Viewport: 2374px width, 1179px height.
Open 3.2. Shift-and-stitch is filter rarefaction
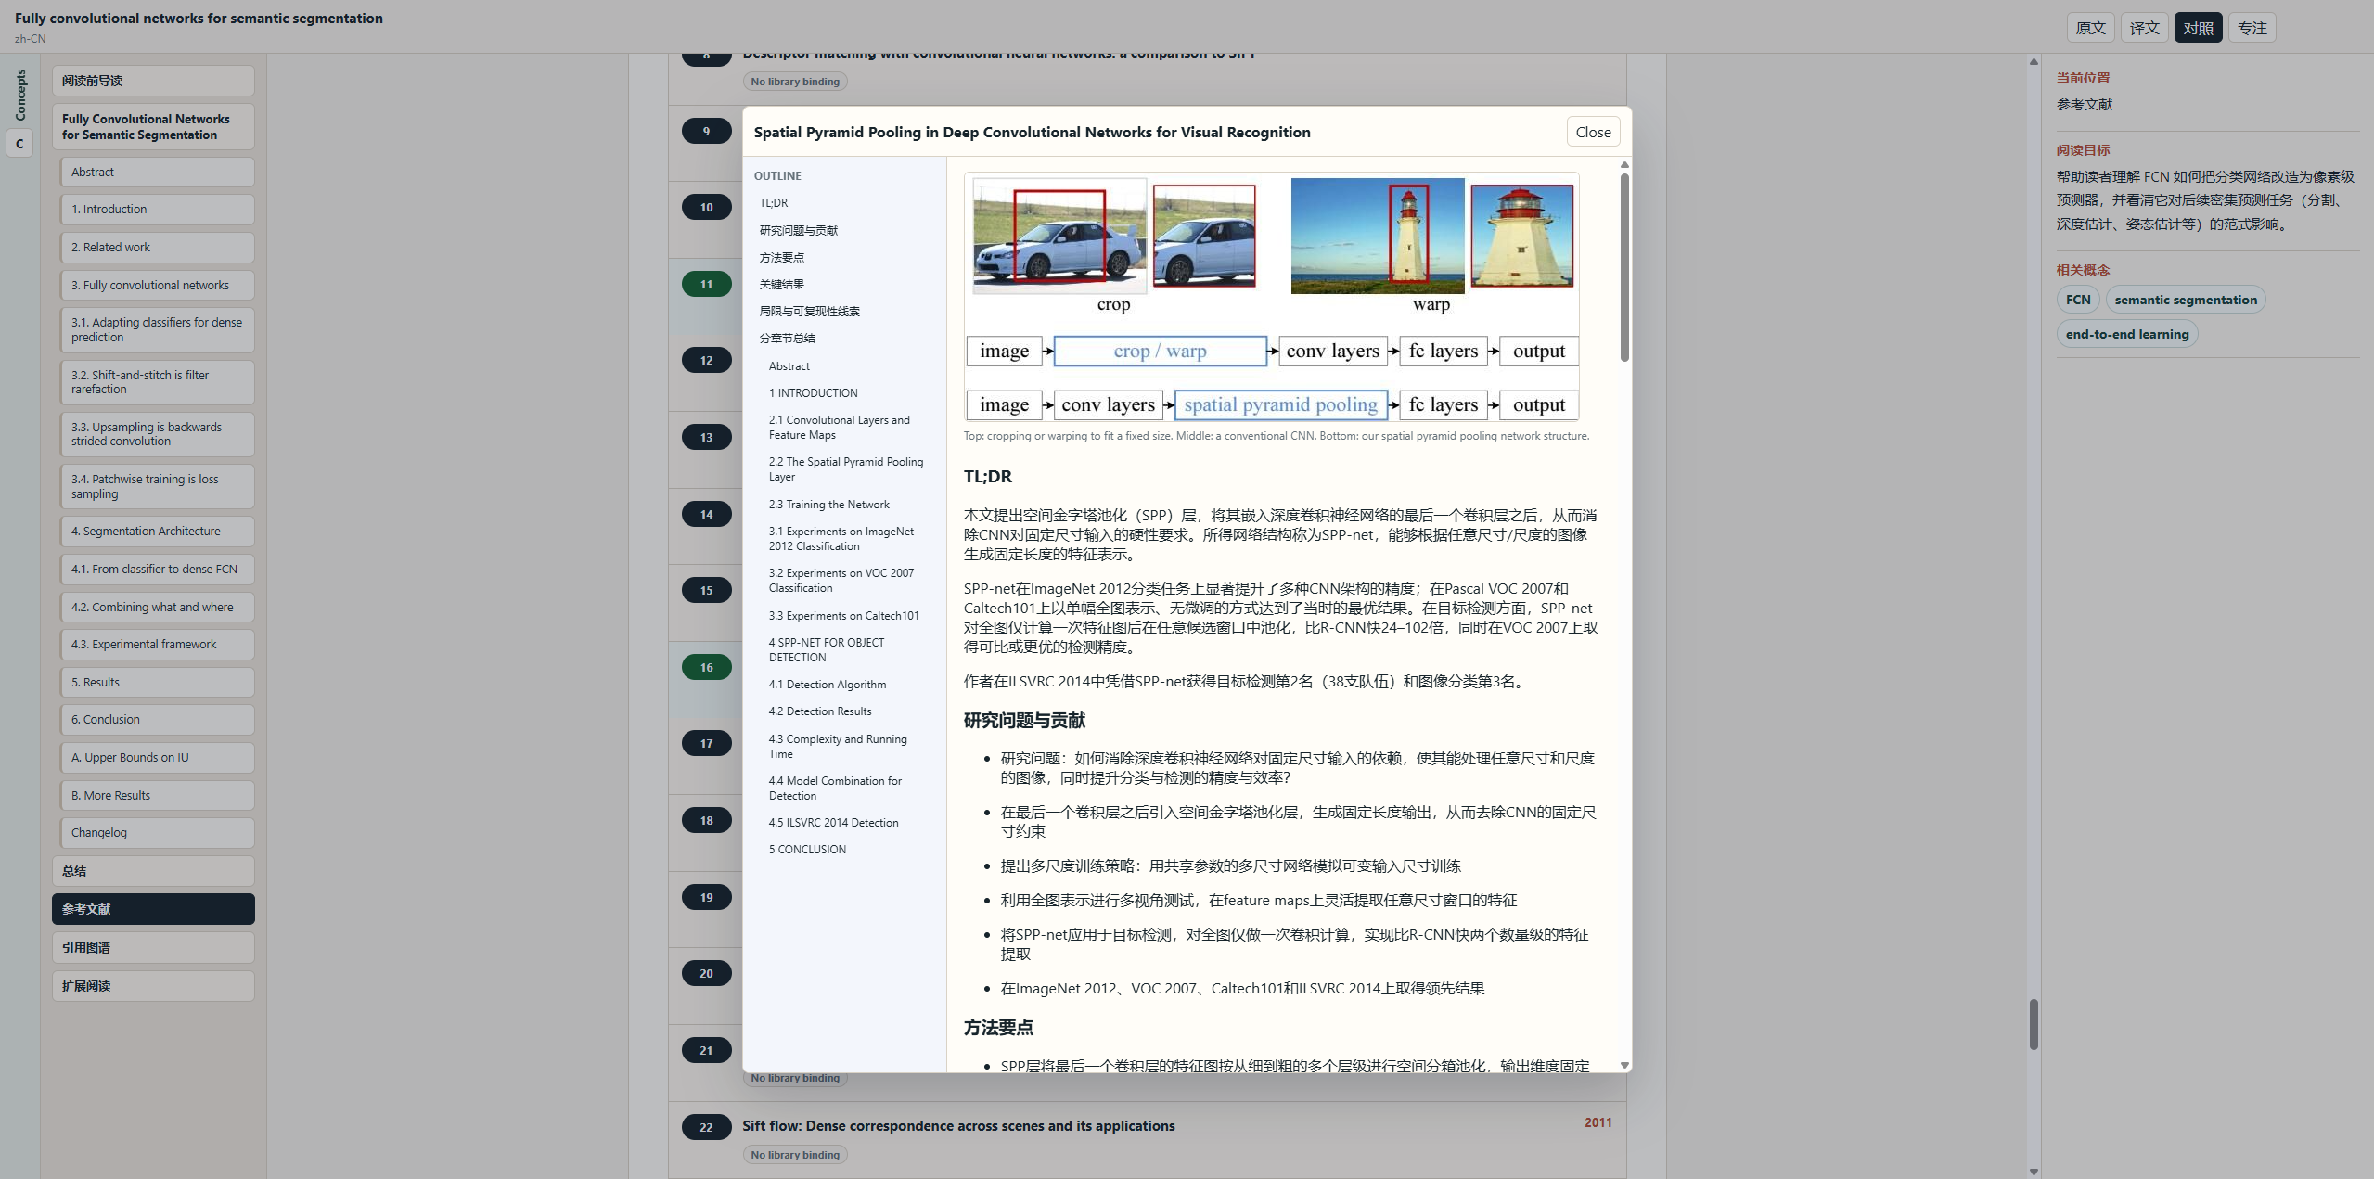(158, 382)
